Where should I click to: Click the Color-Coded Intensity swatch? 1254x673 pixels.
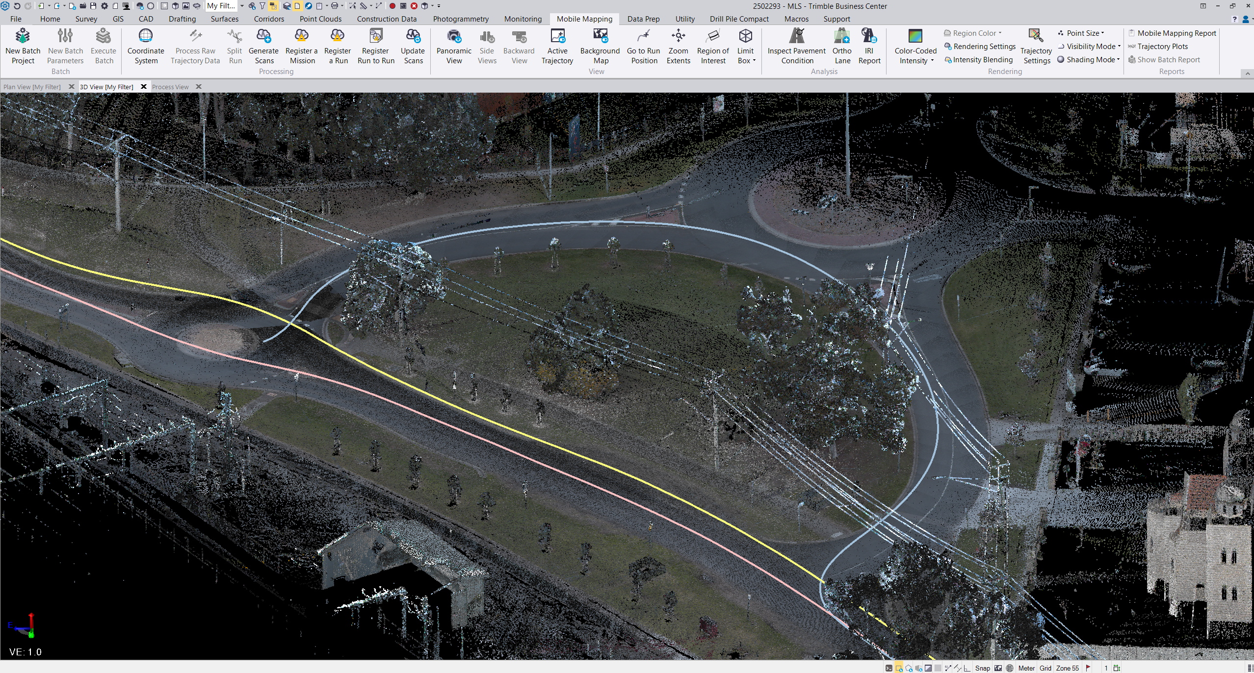pyautogui.click(x=915, y=36)
